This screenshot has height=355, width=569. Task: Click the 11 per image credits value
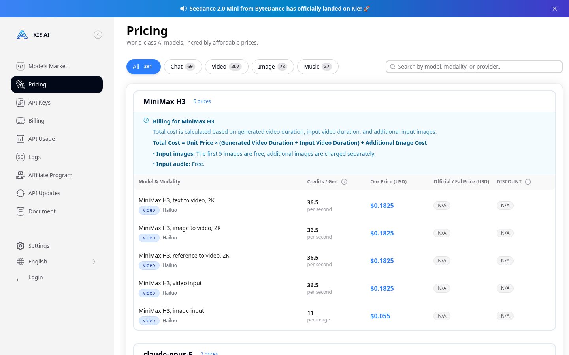318,316
